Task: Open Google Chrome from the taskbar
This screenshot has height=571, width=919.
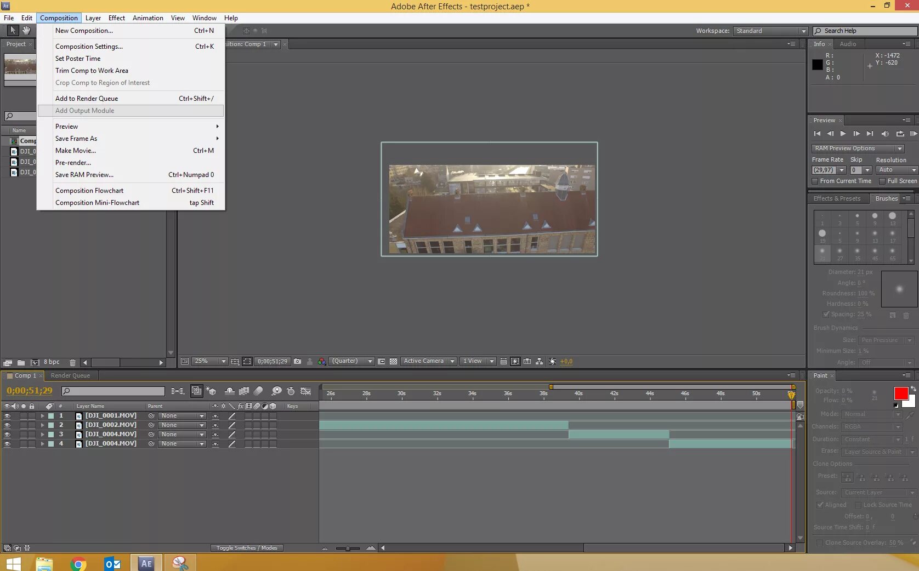Action: click(78, 563)
